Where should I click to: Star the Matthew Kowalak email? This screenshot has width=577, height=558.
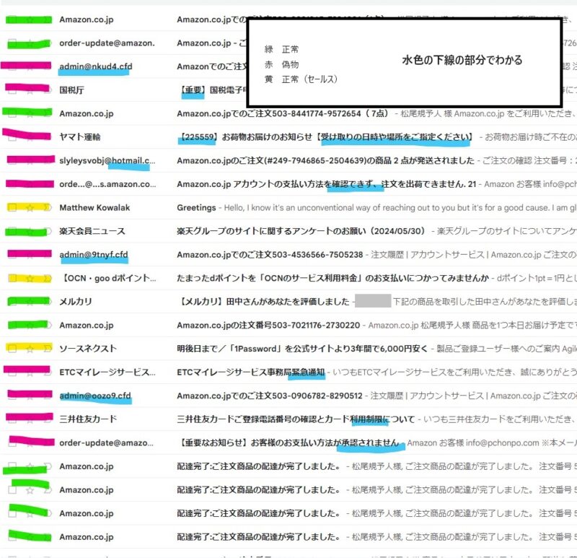coord(30,208)
